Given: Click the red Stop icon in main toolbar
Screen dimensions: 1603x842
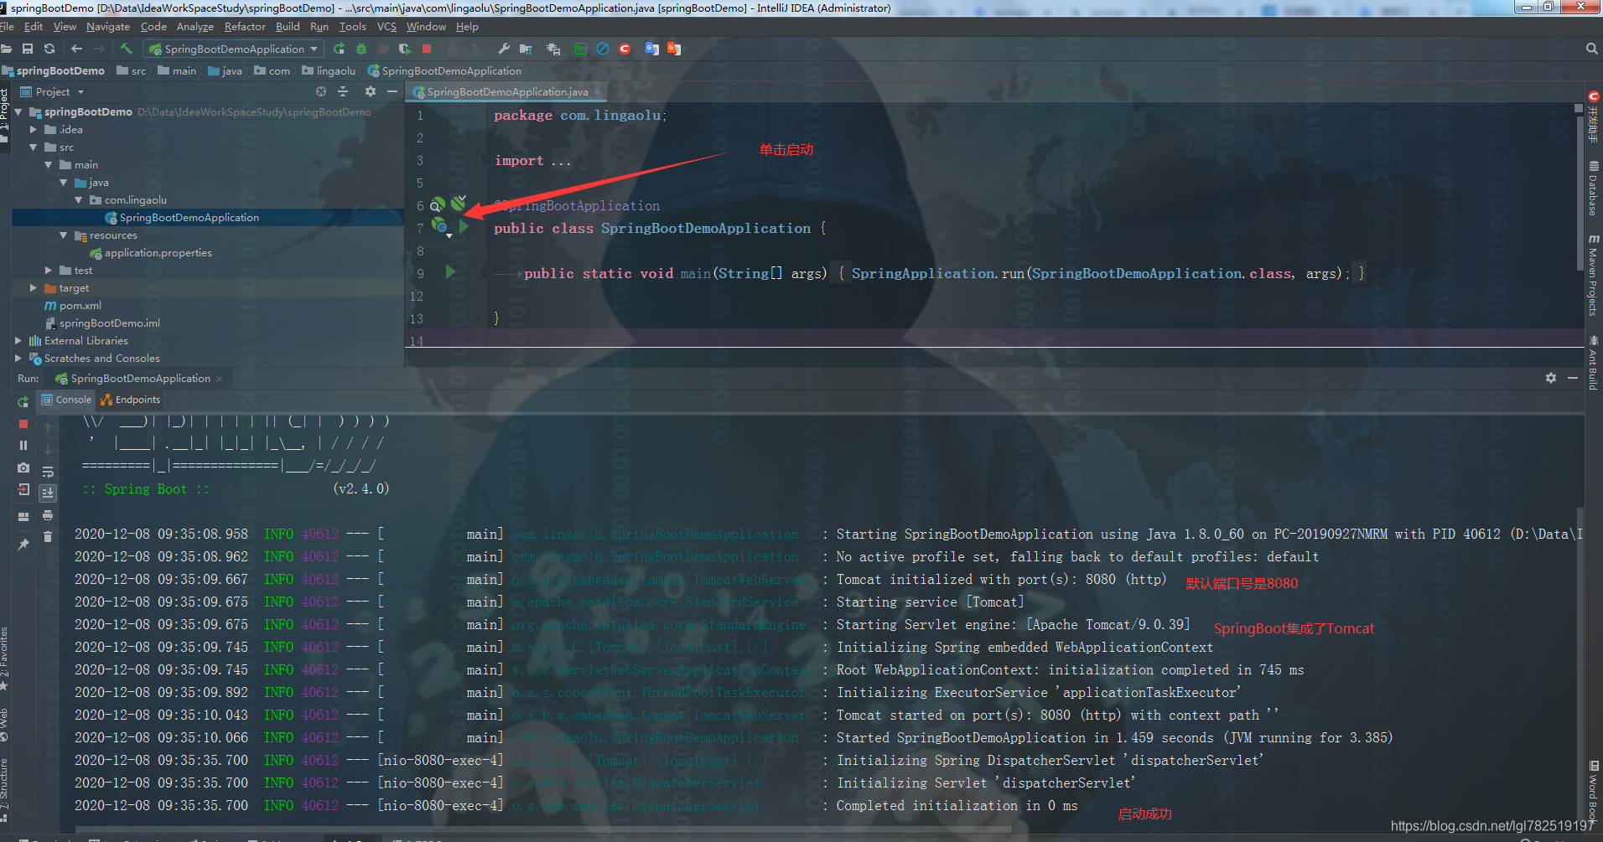Looking at the screenshot, I should click(427, 49).
